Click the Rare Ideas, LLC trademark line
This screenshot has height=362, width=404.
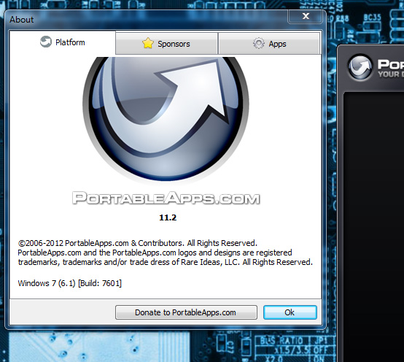tap(165, 262)
